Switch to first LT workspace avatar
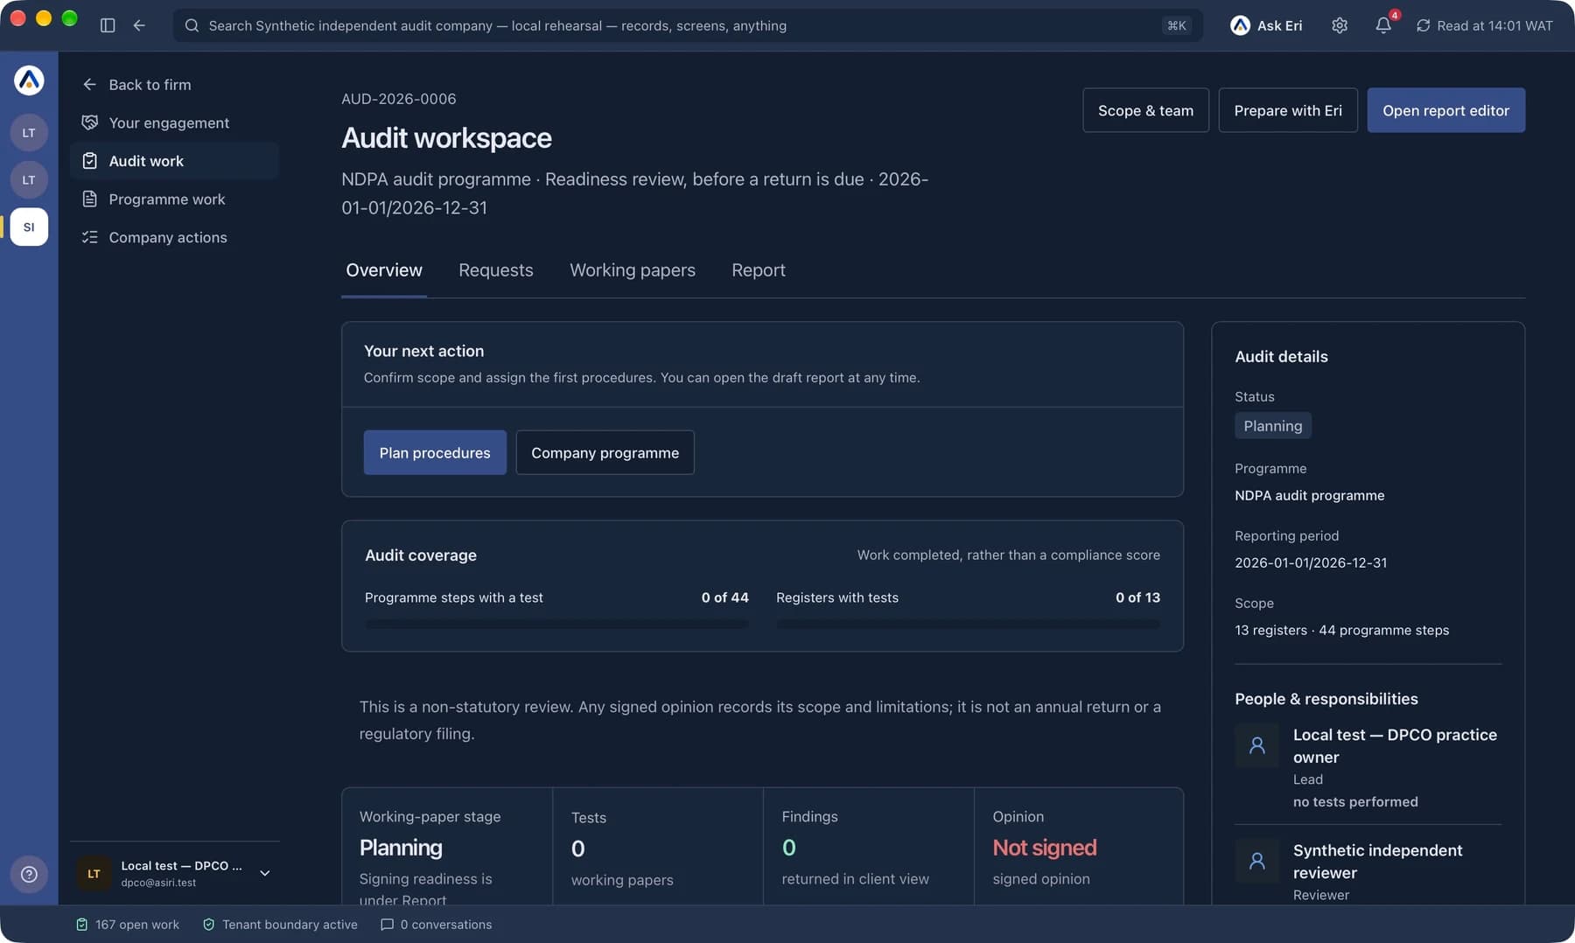Viewport: 1575px width, 943px height. (x=29, y=133)
